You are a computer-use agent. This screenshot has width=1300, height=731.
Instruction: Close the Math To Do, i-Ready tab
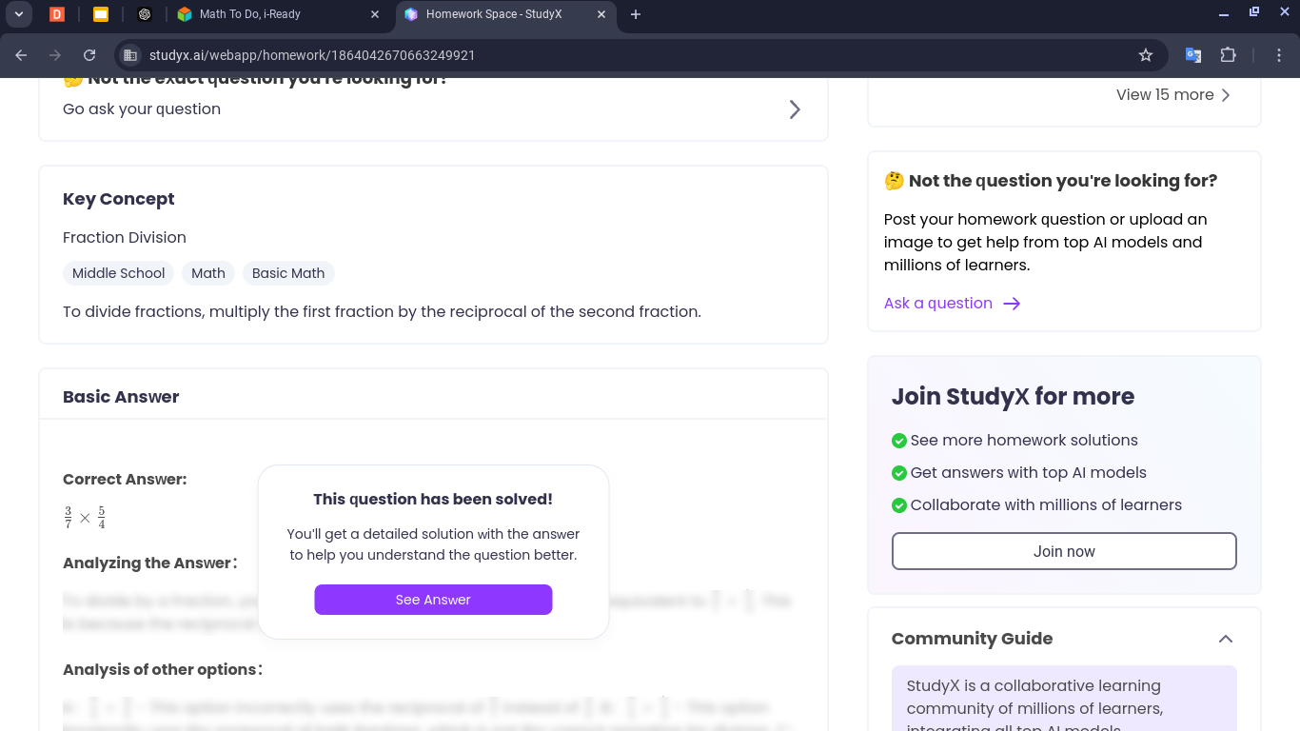375,14
